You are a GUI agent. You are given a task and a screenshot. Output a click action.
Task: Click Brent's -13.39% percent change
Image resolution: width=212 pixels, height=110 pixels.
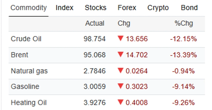coord(183,55)
